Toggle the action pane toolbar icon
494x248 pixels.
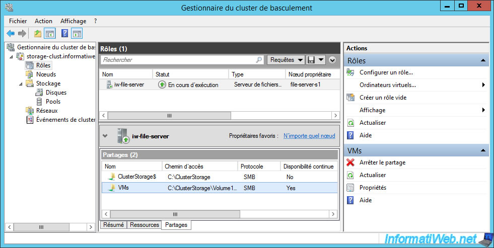(77, 33)
